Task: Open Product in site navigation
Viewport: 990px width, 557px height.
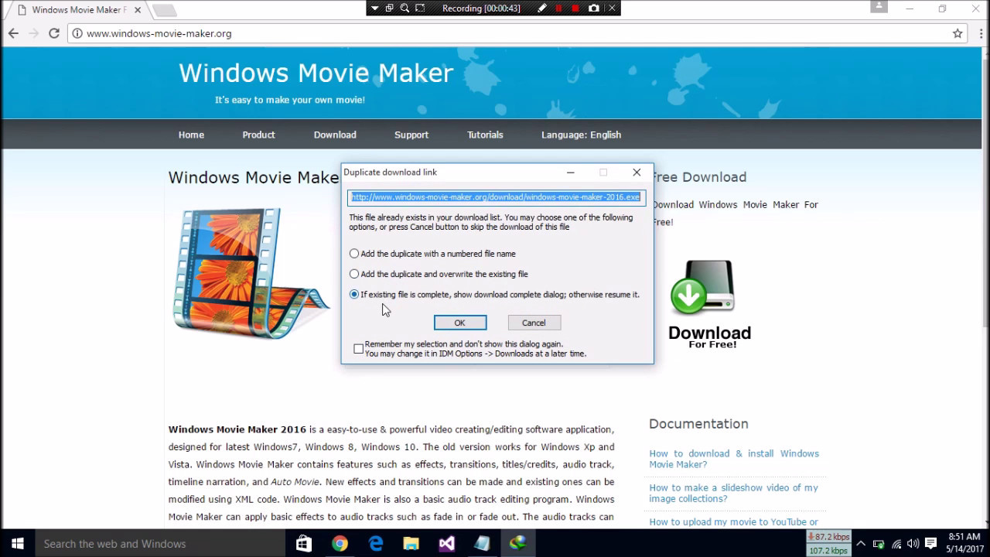Action: (x=258, y=135)
